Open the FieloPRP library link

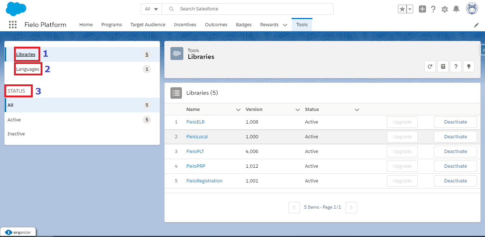tap(196, 166)
